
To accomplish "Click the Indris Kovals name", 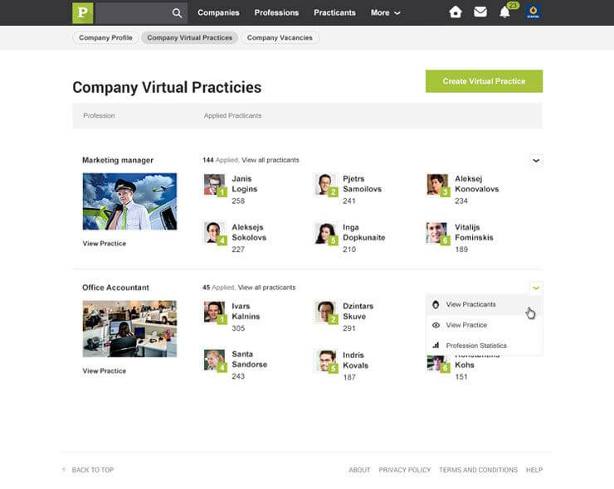I will point(356,361).
